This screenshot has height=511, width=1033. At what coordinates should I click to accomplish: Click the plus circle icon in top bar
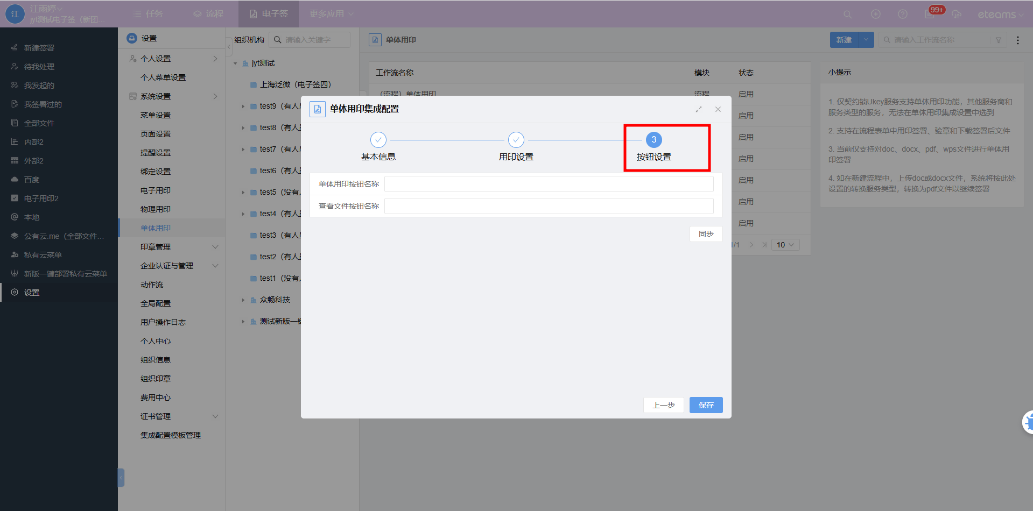pyautogui.click(x=876, y=15)
